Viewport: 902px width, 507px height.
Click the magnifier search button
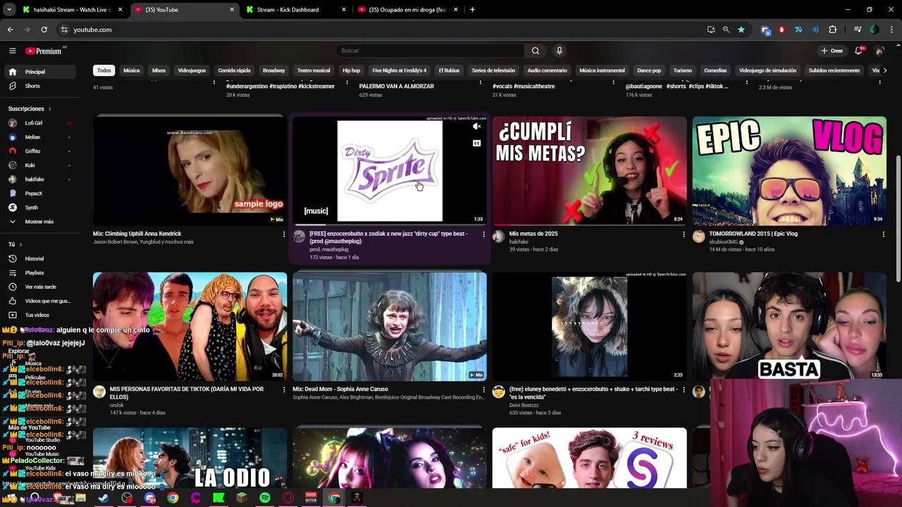536,51
